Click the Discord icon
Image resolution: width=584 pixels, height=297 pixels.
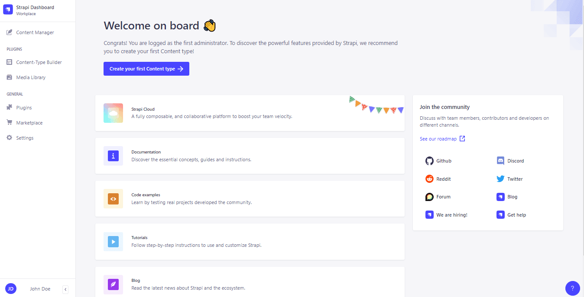(500, 161)
